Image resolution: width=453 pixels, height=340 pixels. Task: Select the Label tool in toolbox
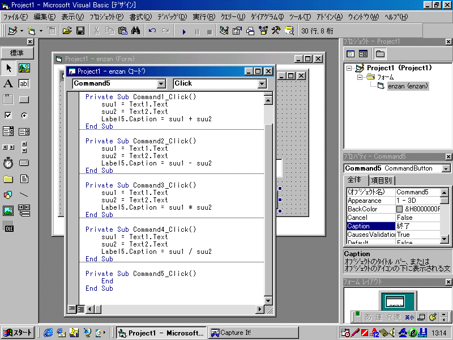point(8,84)
